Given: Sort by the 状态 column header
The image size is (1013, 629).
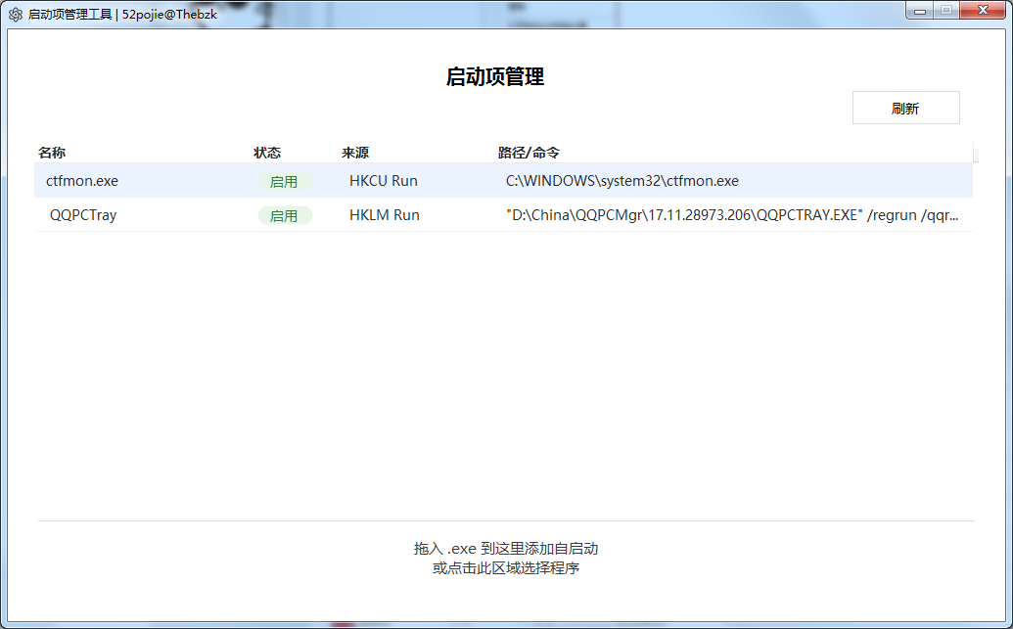Looking at the screenshot, I should [267, 153].
